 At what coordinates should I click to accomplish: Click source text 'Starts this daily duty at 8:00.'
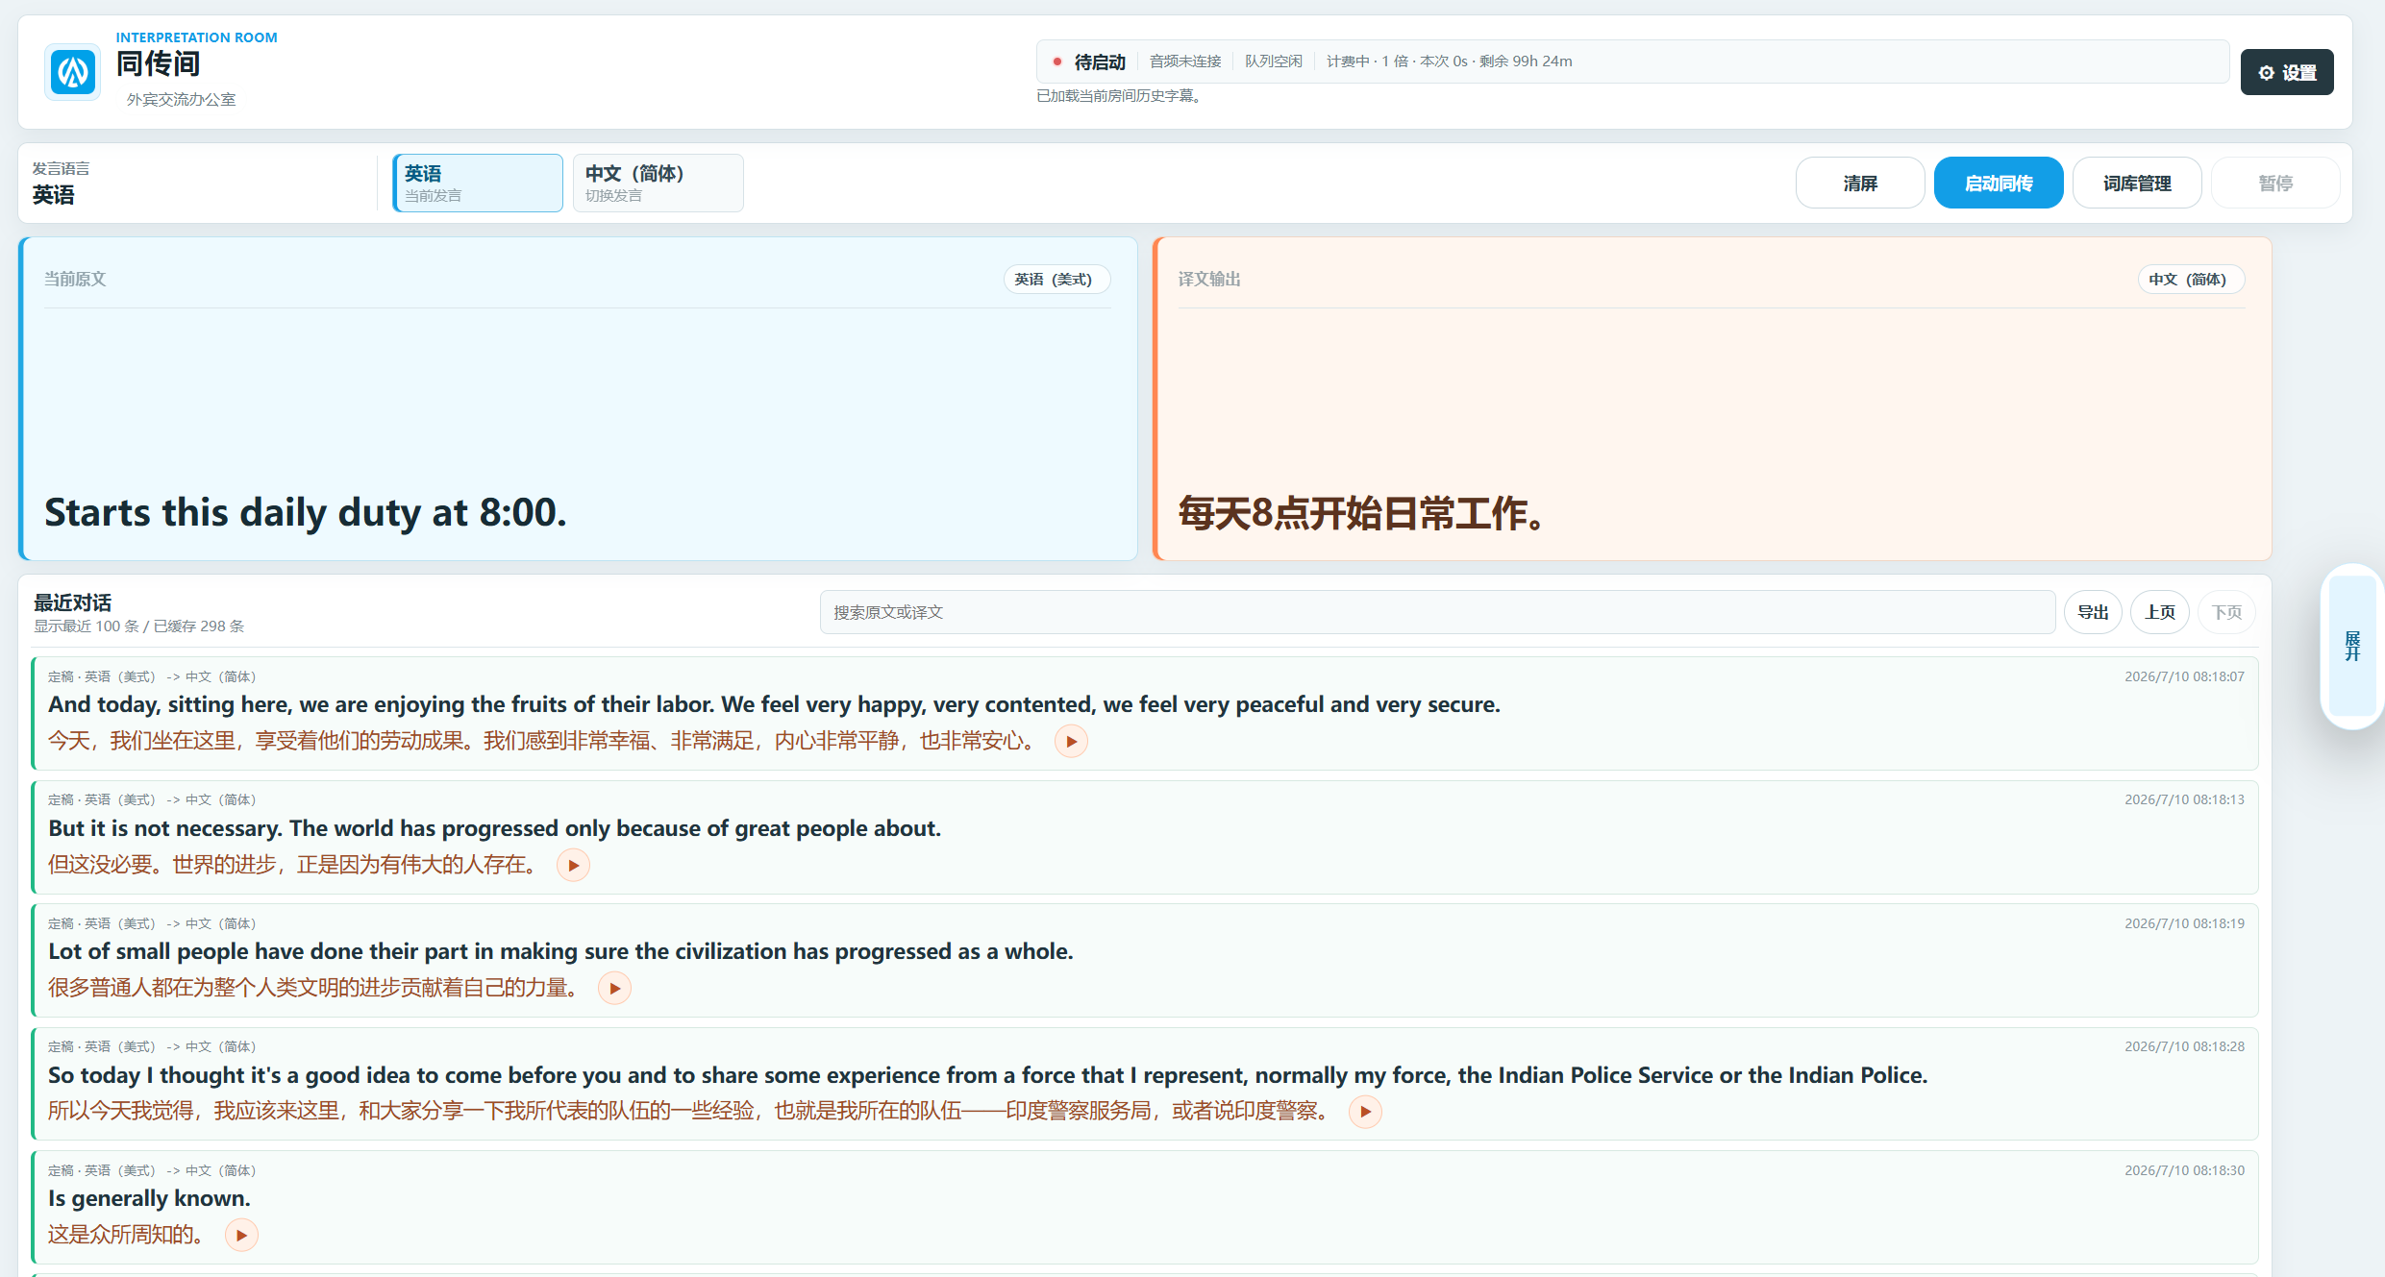click(306, 512)
